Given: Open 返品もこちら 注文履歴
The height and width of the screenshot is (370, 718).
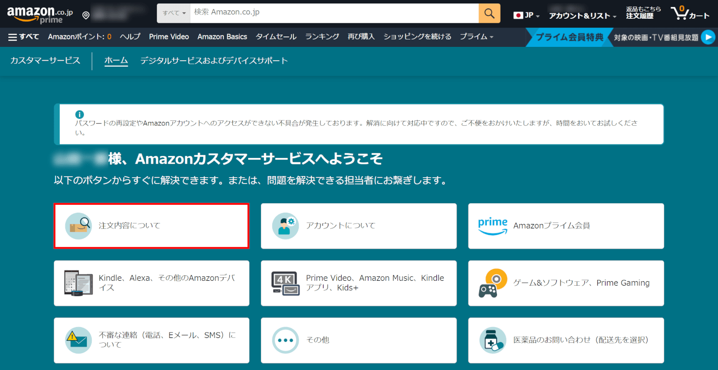Looking at the screenshot, I should [643, 13].
